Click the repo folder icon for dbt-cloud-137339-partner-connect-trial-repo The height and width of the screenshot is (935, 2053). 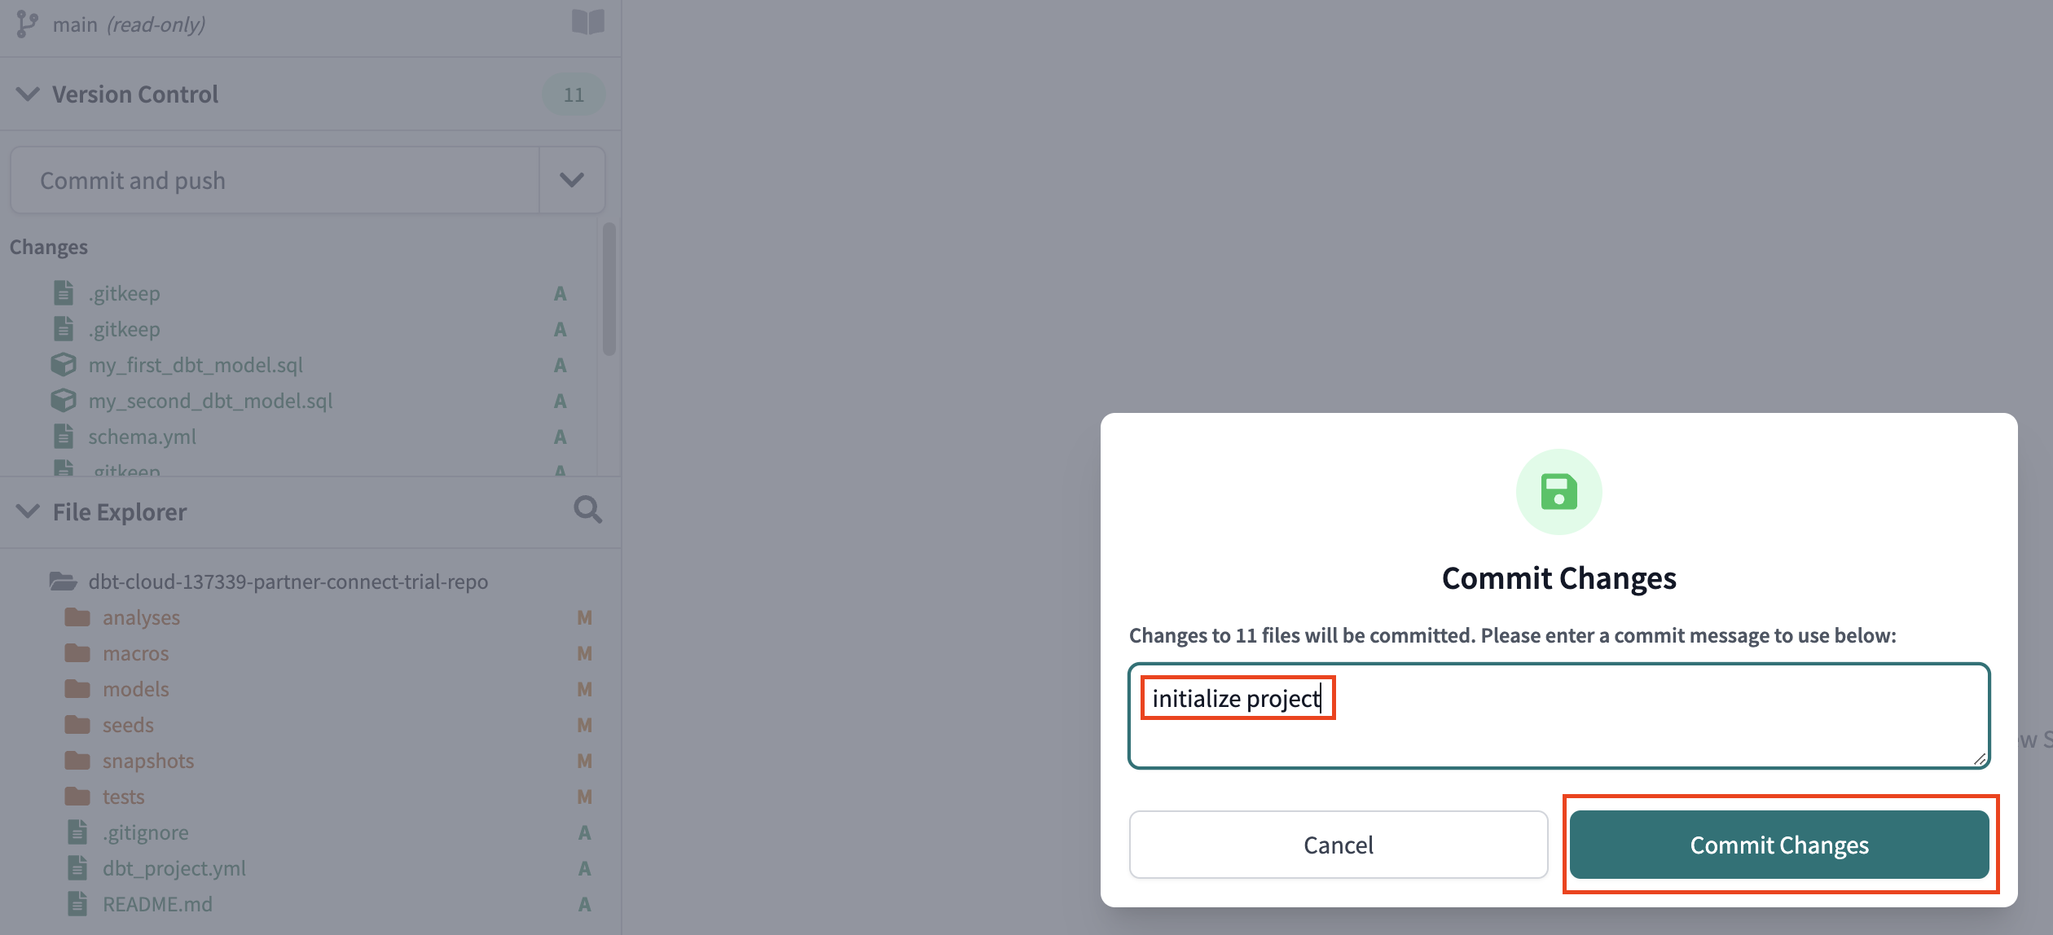click(64, 581)
